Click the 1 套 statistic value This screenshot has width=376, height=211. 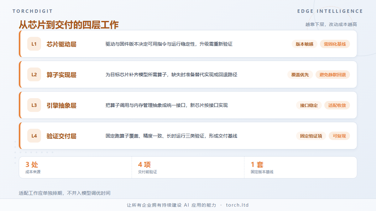(257, 165)
